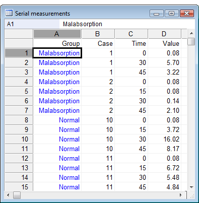Viewport: 199px width, 203px height.
Task: Click the vertical scrollbar down arrow
Action: tap(191, 187)
